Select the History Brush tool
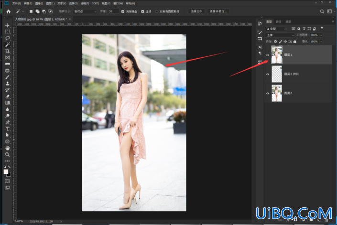 click(7, 90)
